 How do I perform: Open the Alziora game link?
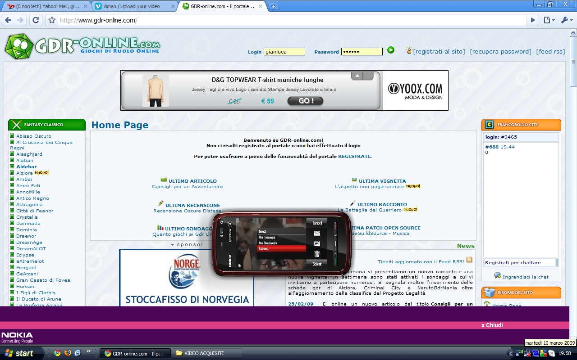coord(24,173)
